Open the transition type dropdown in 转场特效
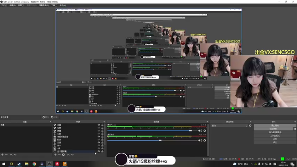This screenshot has width=297, height=167. click(x=229, y=125)
